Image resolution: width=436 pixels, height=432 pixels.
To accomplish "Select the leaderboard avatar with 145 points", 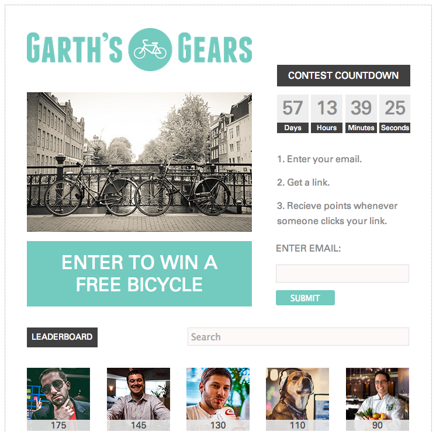I will (x=139, y=399).
